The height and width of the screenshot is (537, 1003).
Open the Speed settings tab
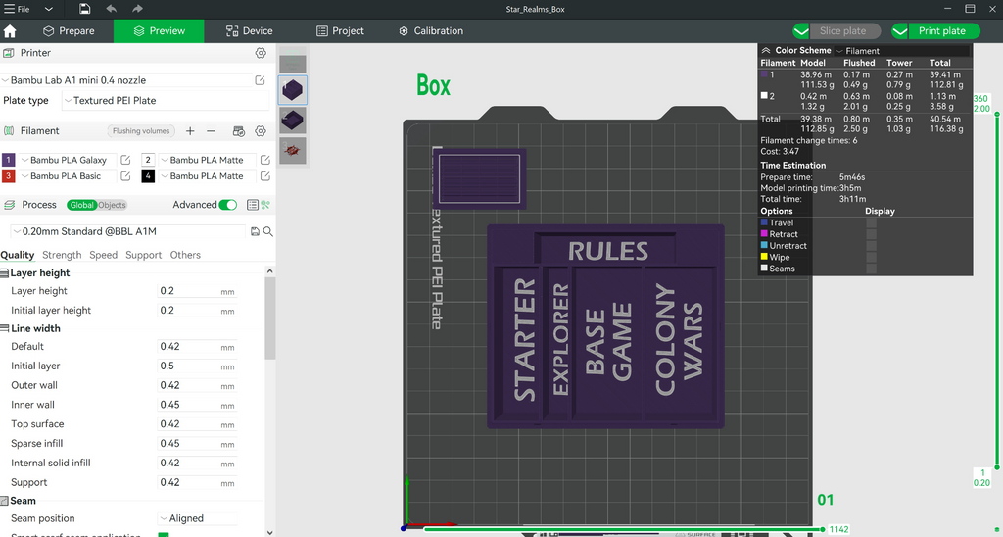pos(104,255)
